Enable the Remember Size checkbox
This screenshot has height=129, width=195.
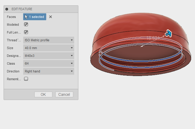26,79
